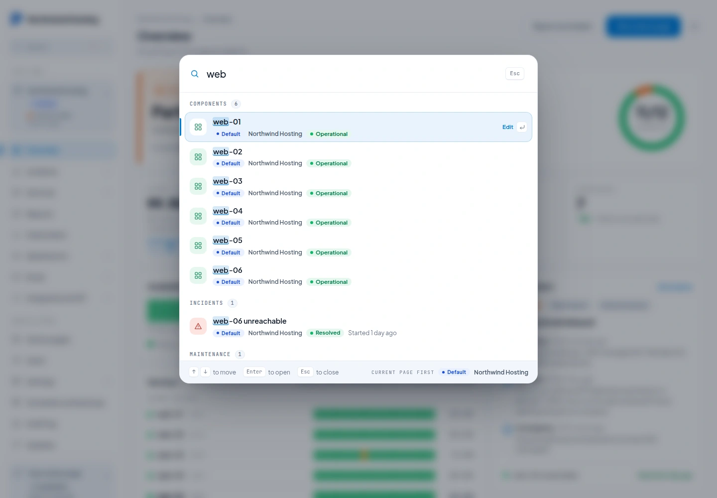The image size is (717, 498).
Task: Click the web-01 component grid icon
Action: click(198, 127)
